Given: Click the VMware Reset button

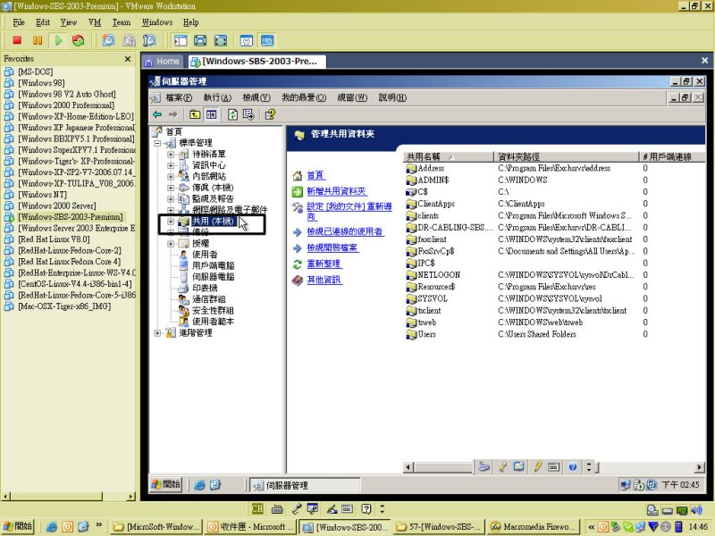Looking at the screenshot, I should tap(79, 40).
